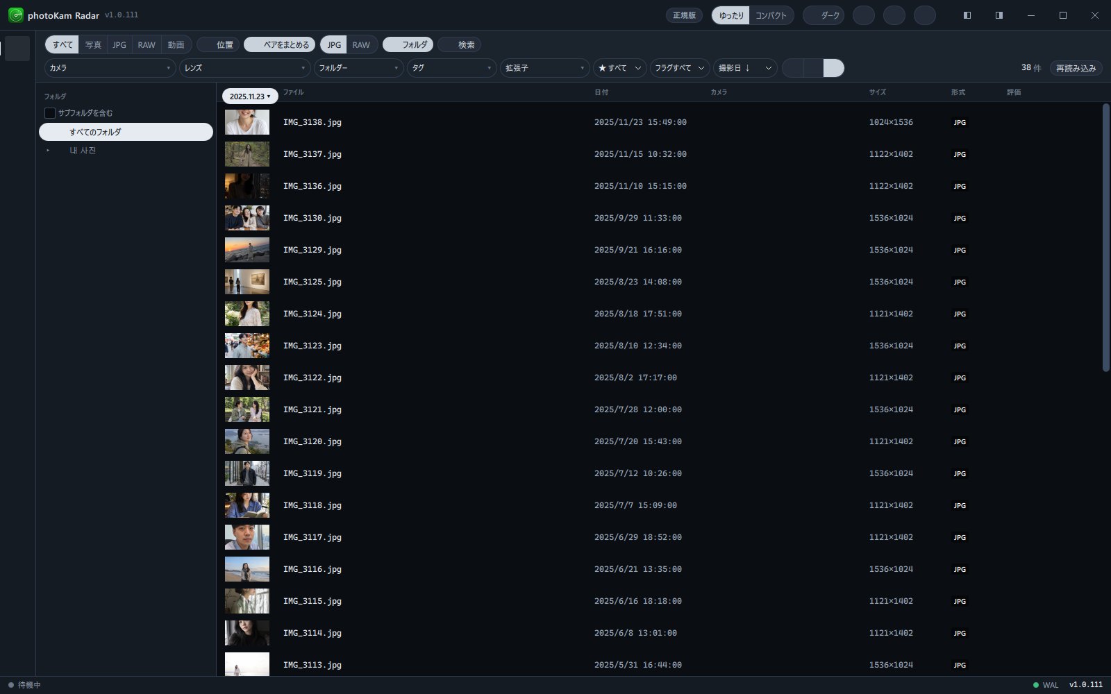Switch to the コンパクト density view

(771, 15)
